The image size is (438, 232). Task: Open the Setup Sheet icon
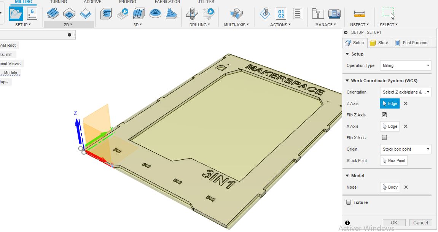[298, 13]
